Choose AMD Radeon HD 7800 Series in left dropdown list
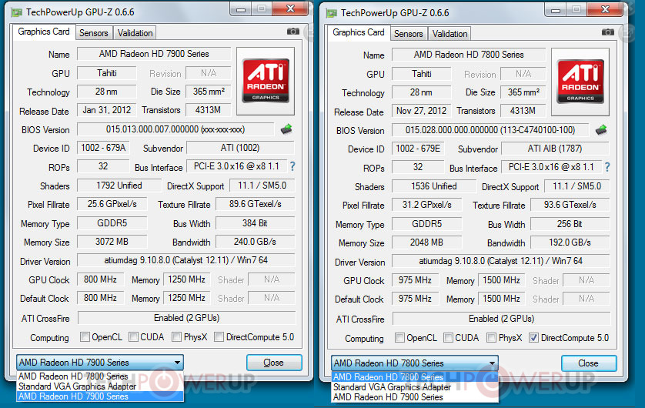 (x=100, y=376)
